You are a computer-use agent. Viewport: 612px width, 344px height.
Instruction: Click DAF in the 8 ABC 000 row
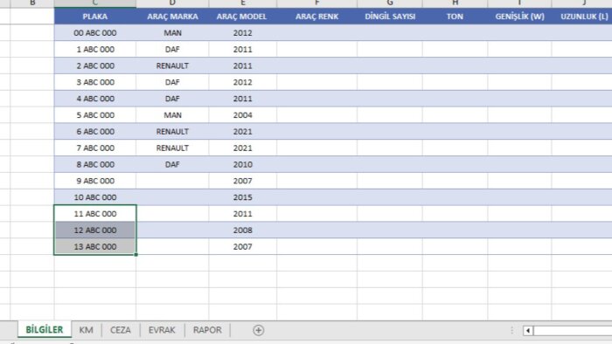pos(172,164)
